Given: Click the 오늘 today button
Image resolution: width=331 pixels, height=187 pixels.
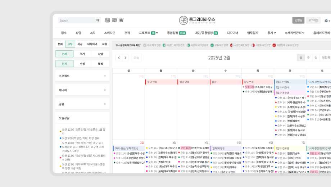Looking at the screenshot, I should [136, 58].
